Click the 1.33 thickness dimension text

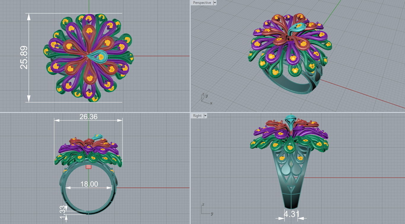[x=62, y=212]
